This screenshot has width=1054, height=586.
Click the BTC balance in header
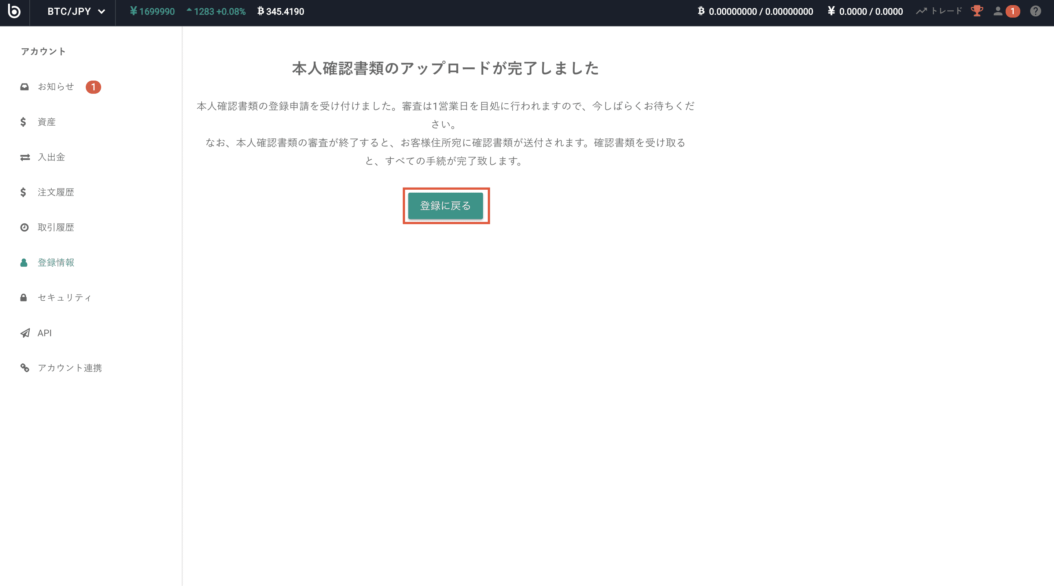755,11
